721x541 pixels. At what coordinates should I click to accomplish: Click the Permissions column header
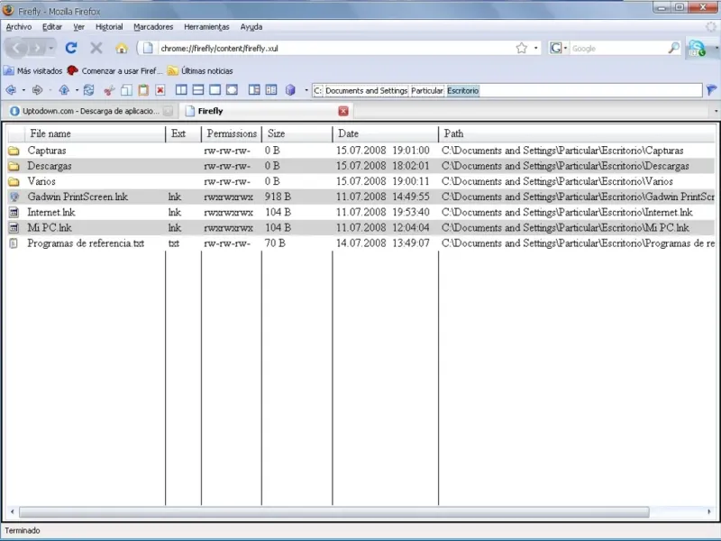tap(232, 133)
